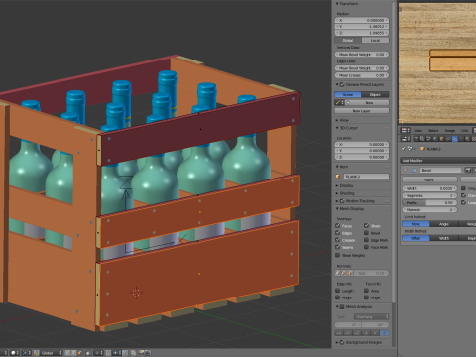
Task: Click the pivot point selector in viewport header
Action: click(26, 353)
